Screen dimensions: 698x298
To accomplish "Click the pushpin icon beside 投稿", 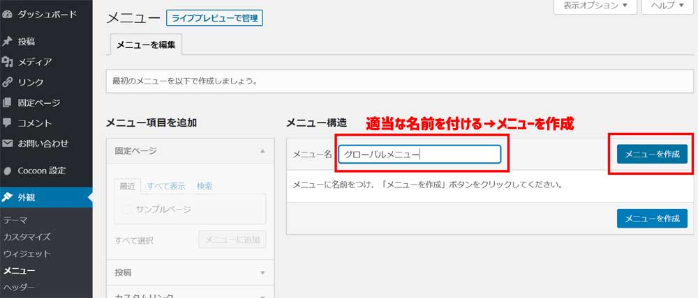I will [x=8, y=42].
